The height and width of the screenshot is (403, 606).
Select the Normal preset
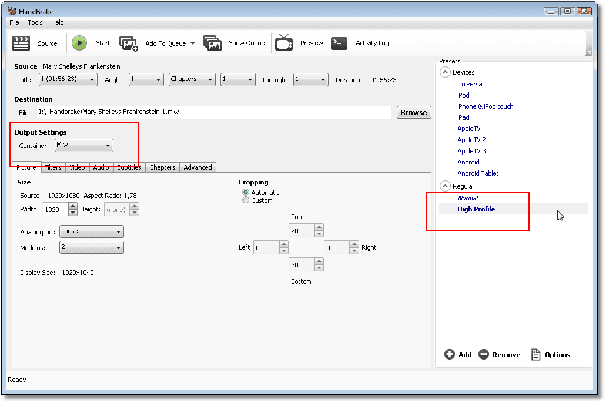tap(468, 198)
